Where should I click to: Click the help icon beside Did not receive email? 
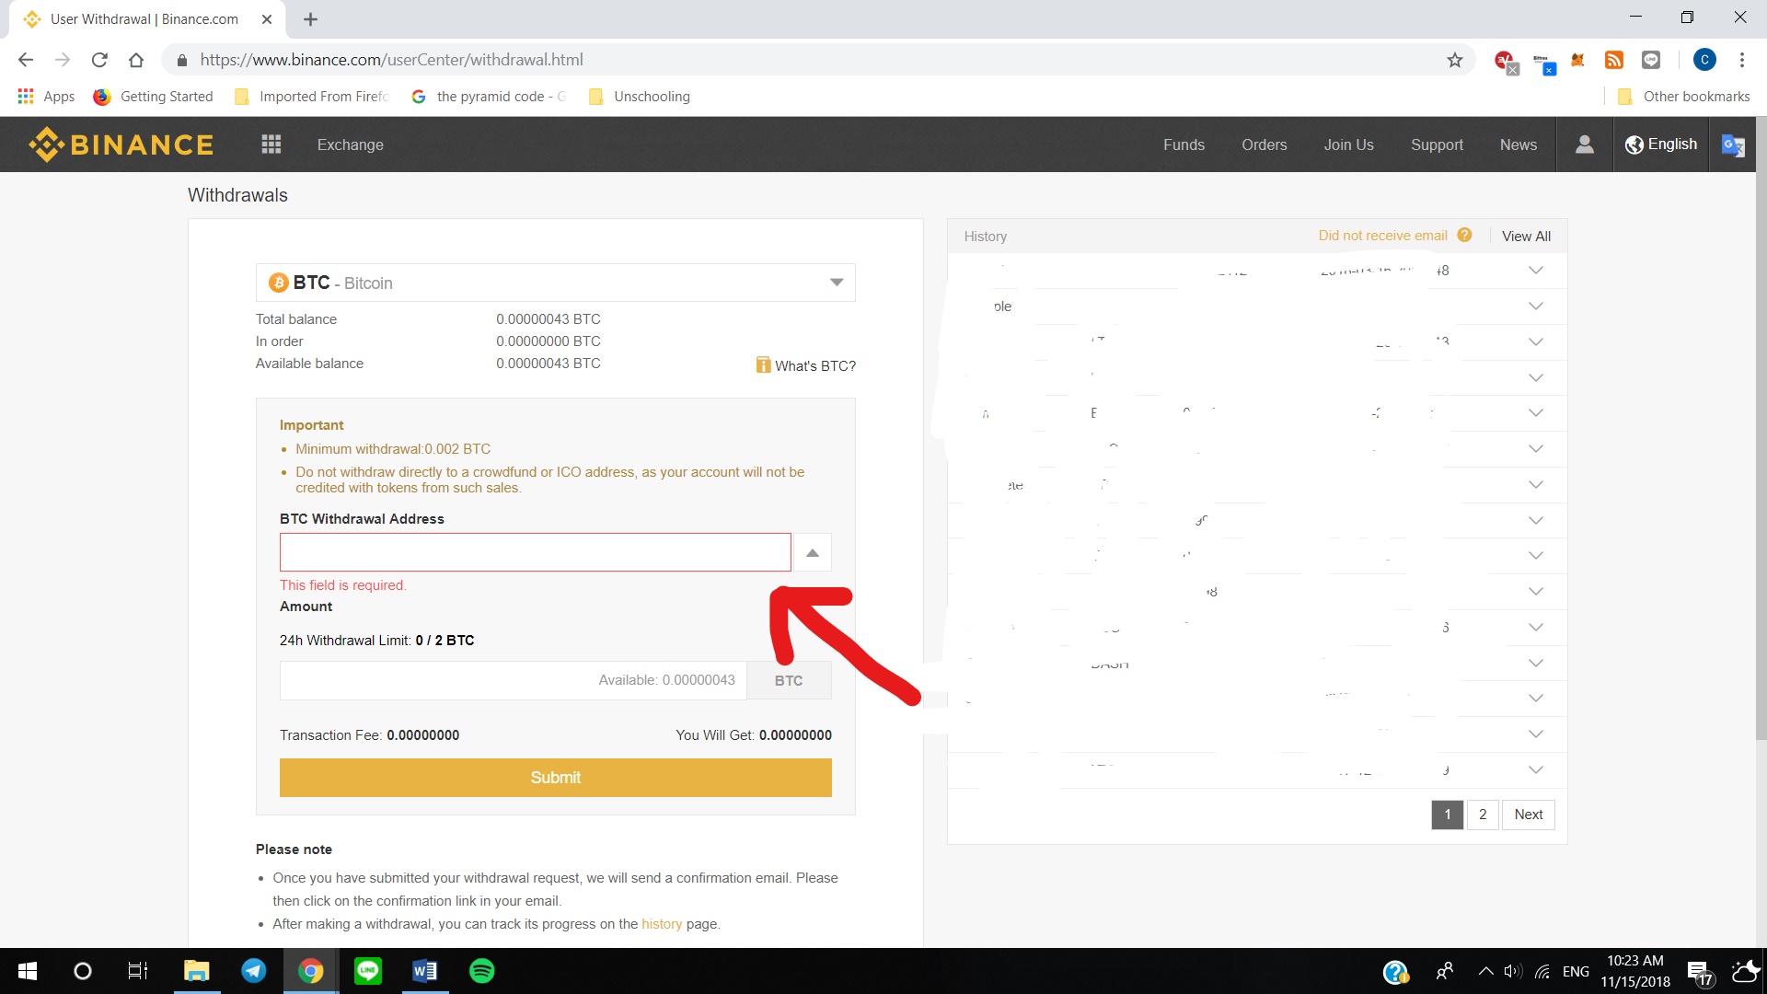(x=1464, y=236)
